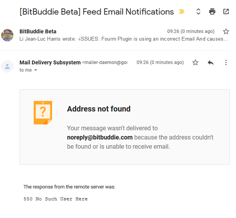
Task: Click the orange Address not found icon
Action: pyautogui.click(x=43, y=112)
